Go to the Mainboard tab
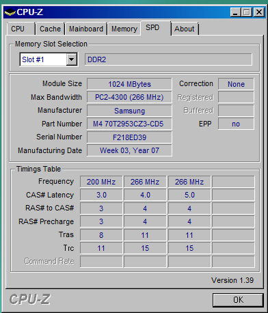Screen dimensions: 268x313 click(86, 29)
